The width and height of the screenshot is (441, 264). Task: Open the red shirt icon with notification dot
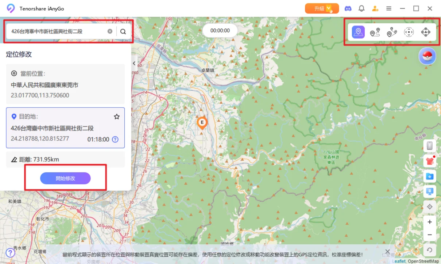430,161
